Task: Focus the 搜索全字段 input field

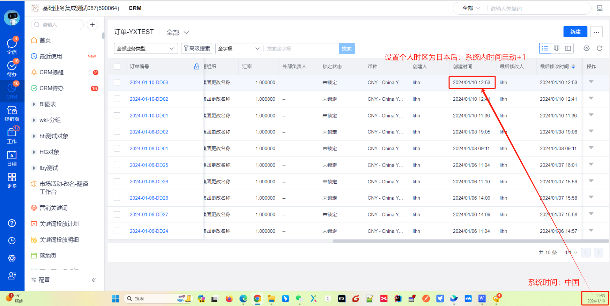Action: 301,48
